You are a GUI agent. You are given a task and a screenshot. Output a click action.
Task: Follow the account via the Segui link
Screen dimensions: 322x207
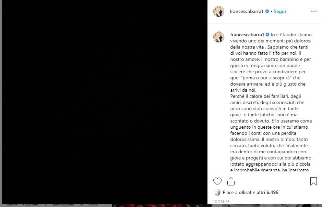tap(280, 11)
